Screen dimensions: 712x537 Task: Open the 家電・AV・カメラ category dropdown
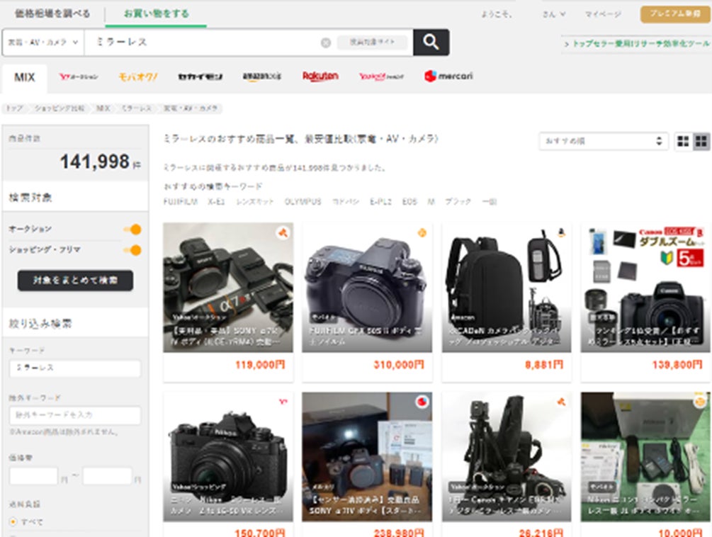(x=43, y=43)
